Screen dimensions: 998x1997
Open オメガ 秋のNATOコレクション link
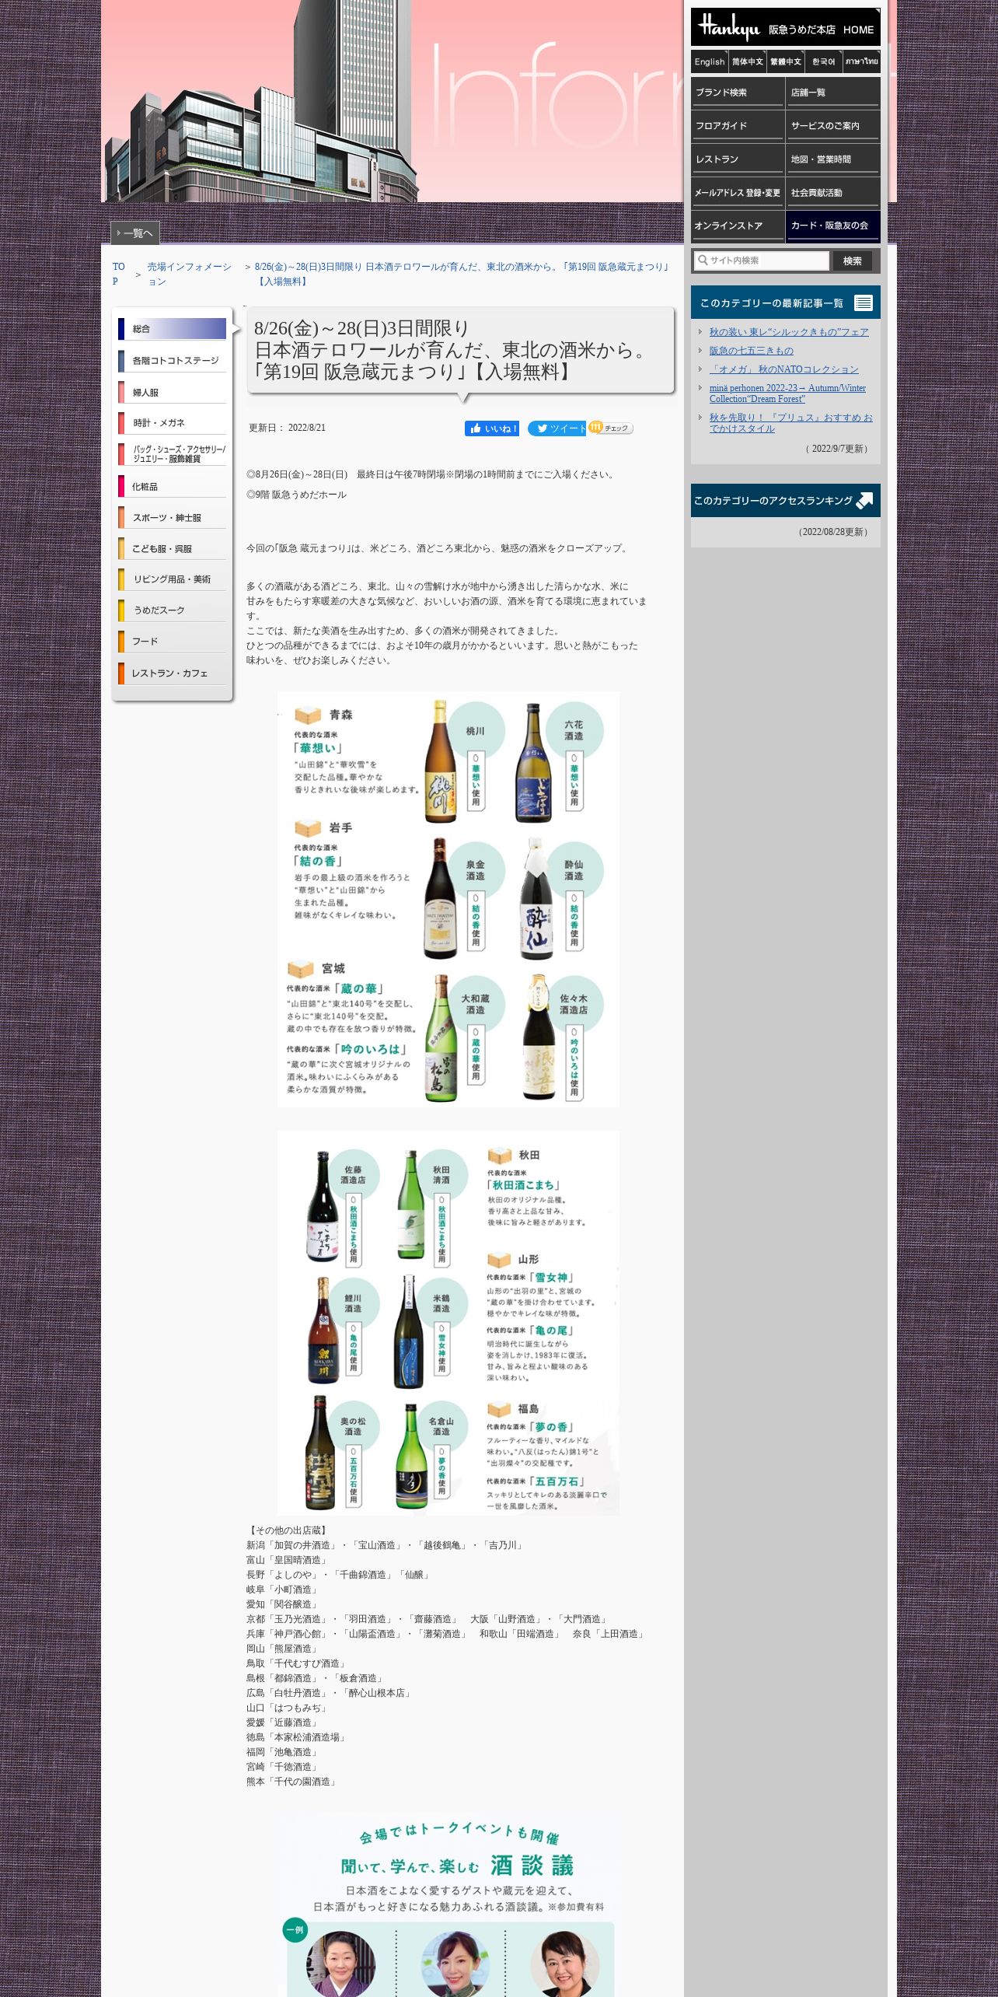pyautogui.click(x=784, y=369)
